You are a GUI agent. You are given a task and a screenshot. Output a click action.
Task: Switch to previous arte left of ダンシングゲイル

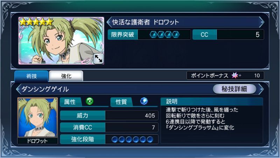(x=18, y=89)
